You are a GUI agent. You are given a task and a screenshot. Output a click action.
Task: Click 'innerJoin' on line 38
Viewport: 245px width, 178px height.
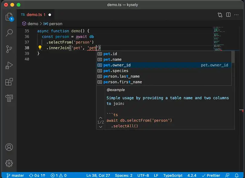click(x=59, y=48)
